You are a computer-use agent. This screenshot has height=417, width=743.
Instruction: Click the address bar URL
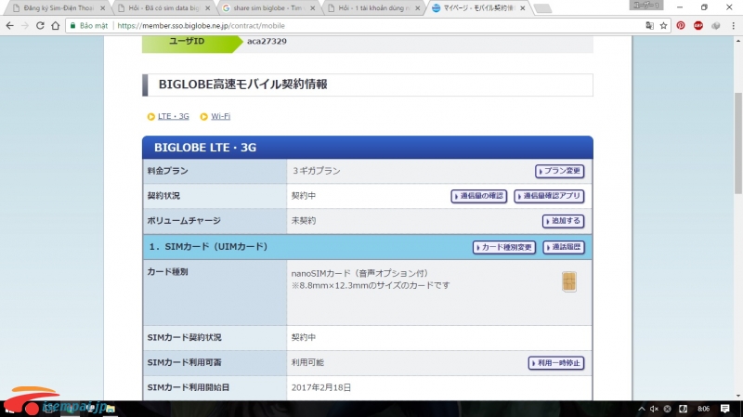pyautogui.click(x=201, y=26)
